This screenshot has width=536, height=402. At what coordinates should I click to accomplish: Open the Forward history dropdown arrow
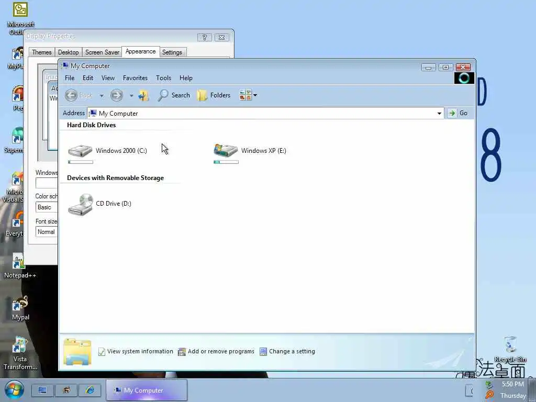[x=131, y=96]
